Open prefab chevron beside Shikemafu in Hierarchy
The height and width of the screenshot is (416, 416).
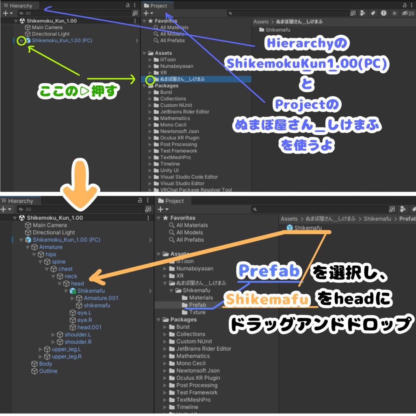click(150, 291)
